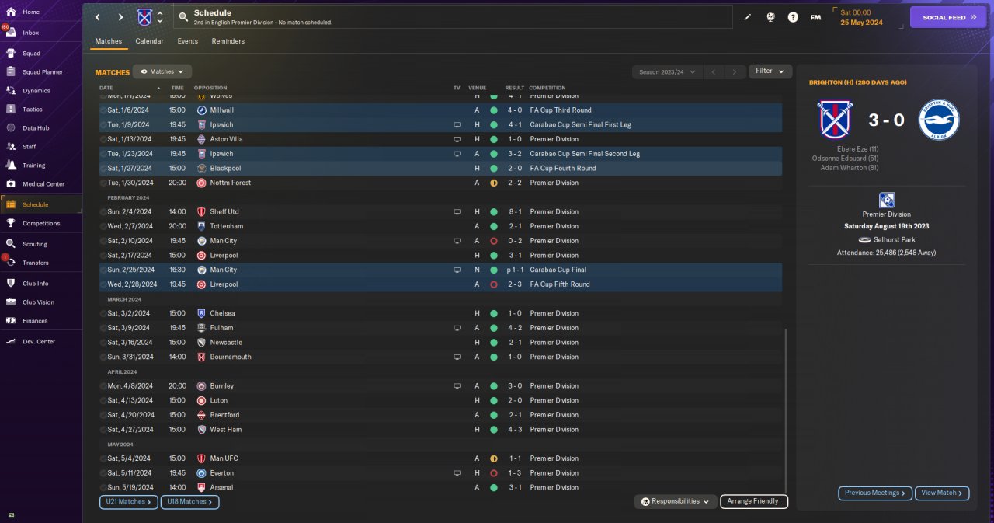
Task: Click the 8 - 1 result against Sheff Utd
Action: [516, 211]
